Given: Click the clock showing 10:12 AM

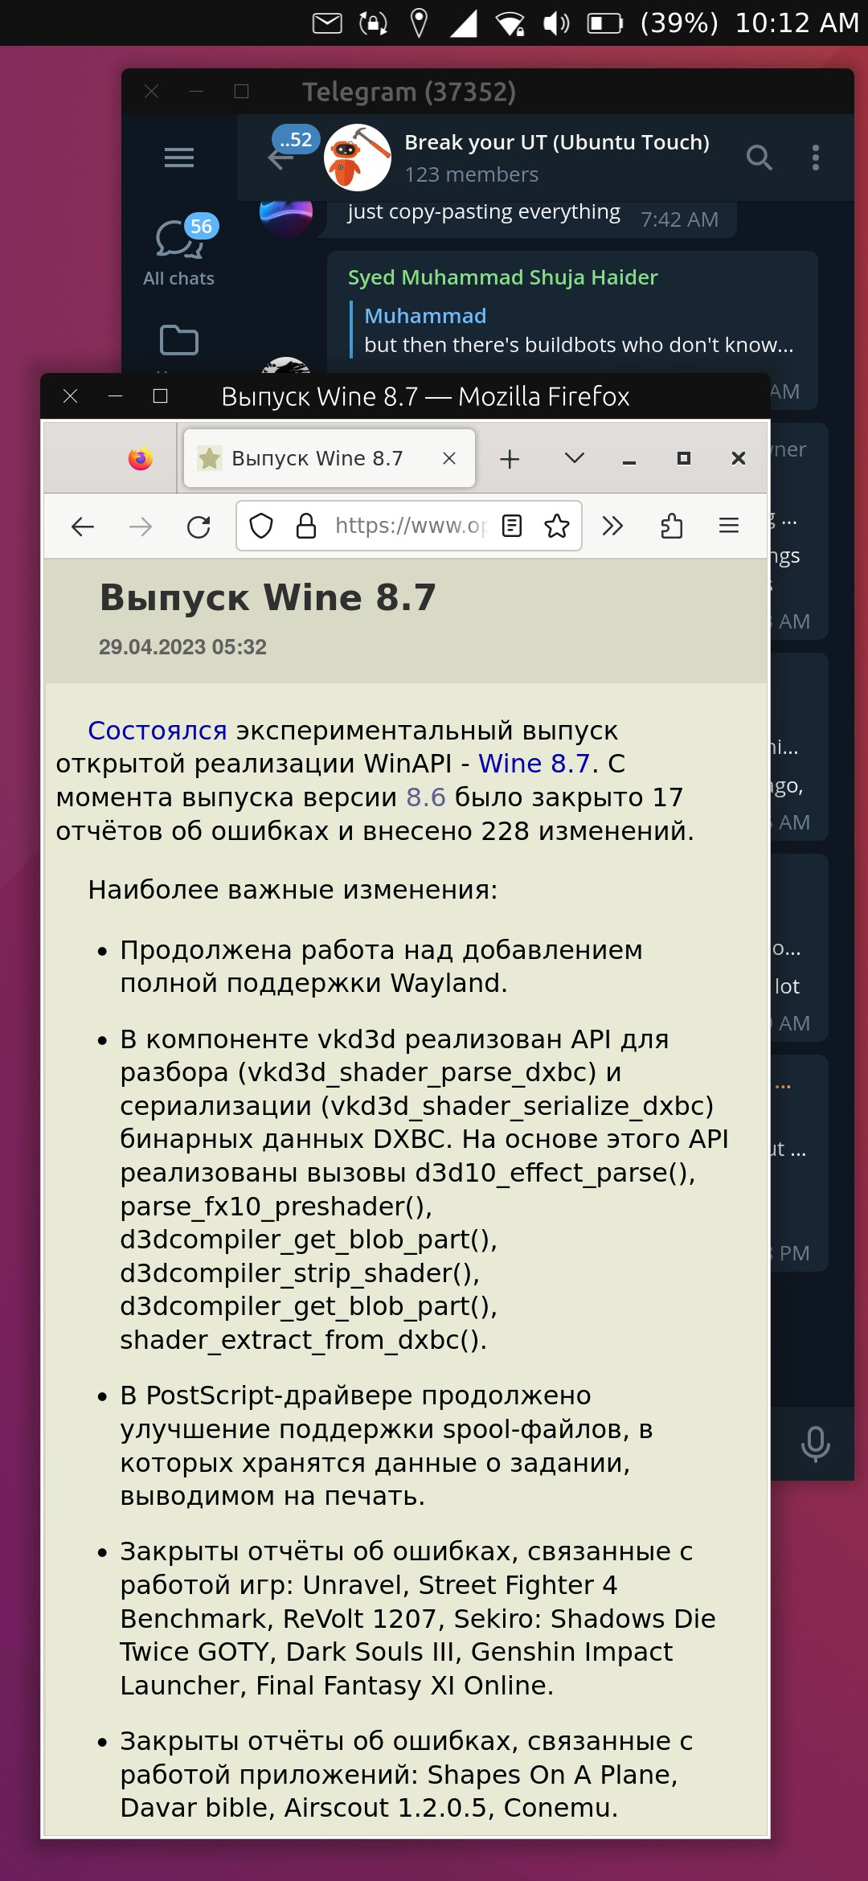Looking at the screenshot, I should 797,23.
